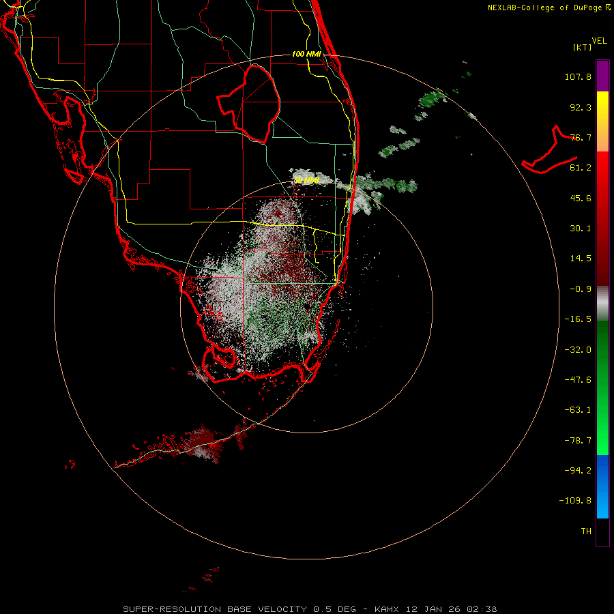Click the blue segment of the velocity color bar

(602, 486)
